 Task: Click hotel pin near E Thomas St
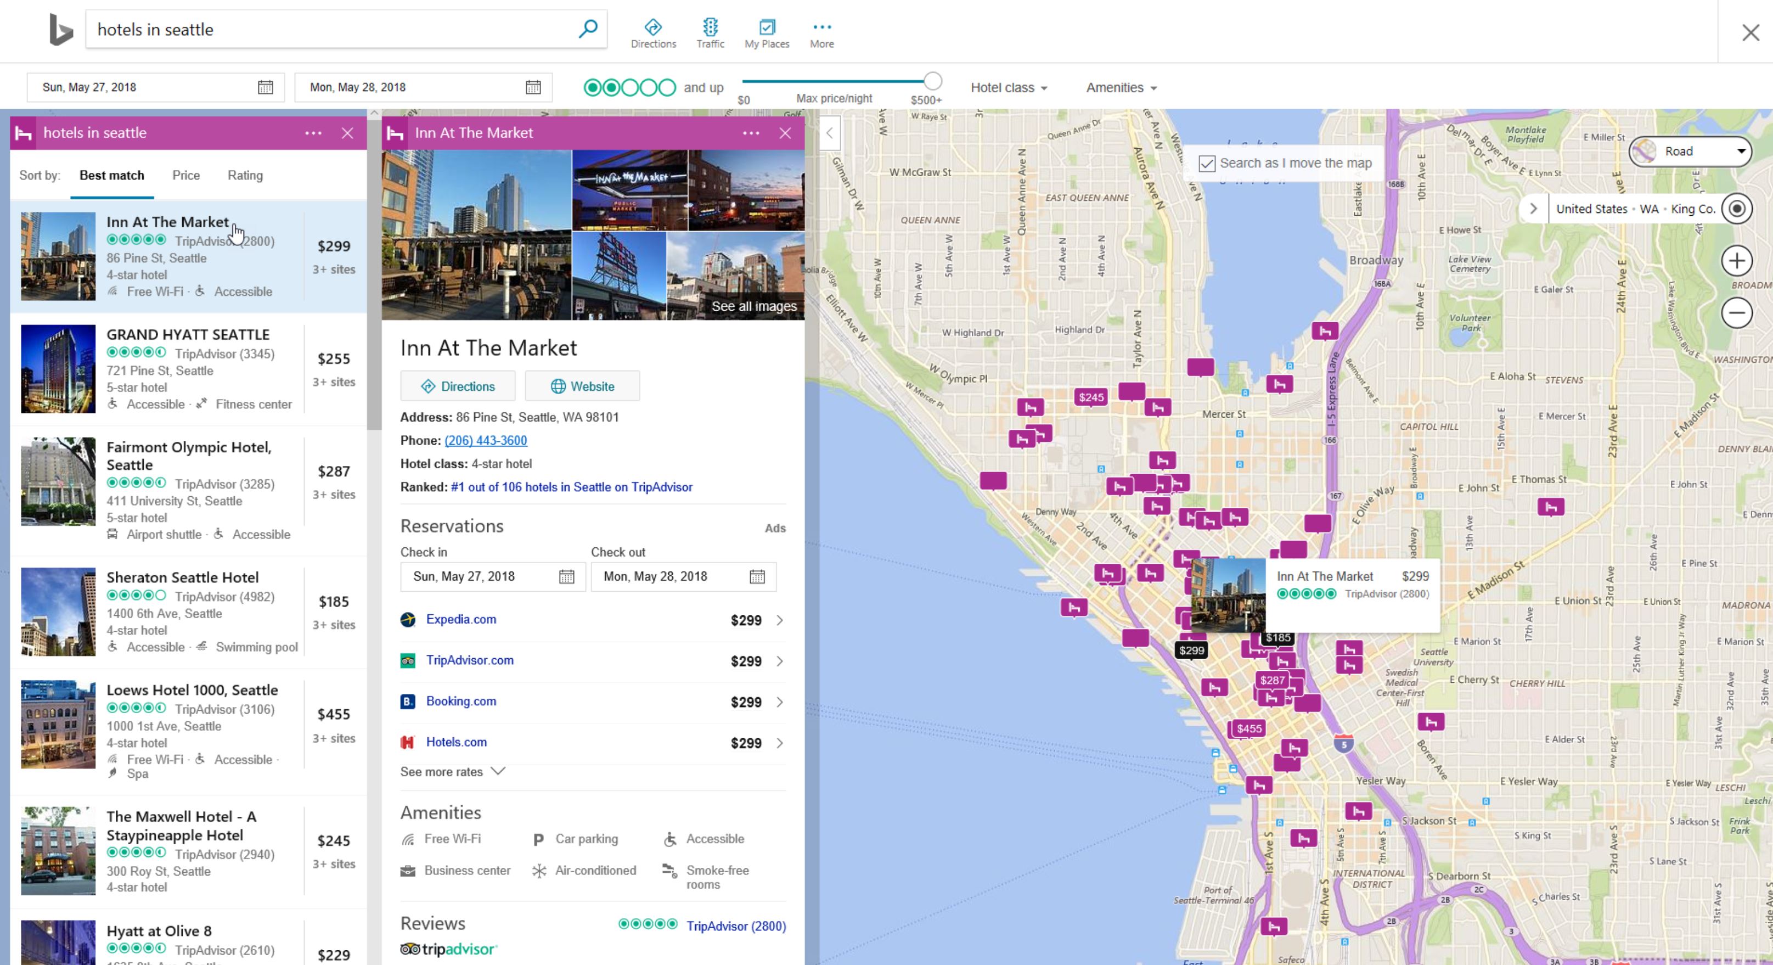pyautogui.click(x=1551, y=507)
